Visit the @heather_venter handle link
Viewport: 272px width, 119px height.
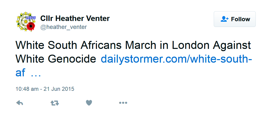(63, 27)
